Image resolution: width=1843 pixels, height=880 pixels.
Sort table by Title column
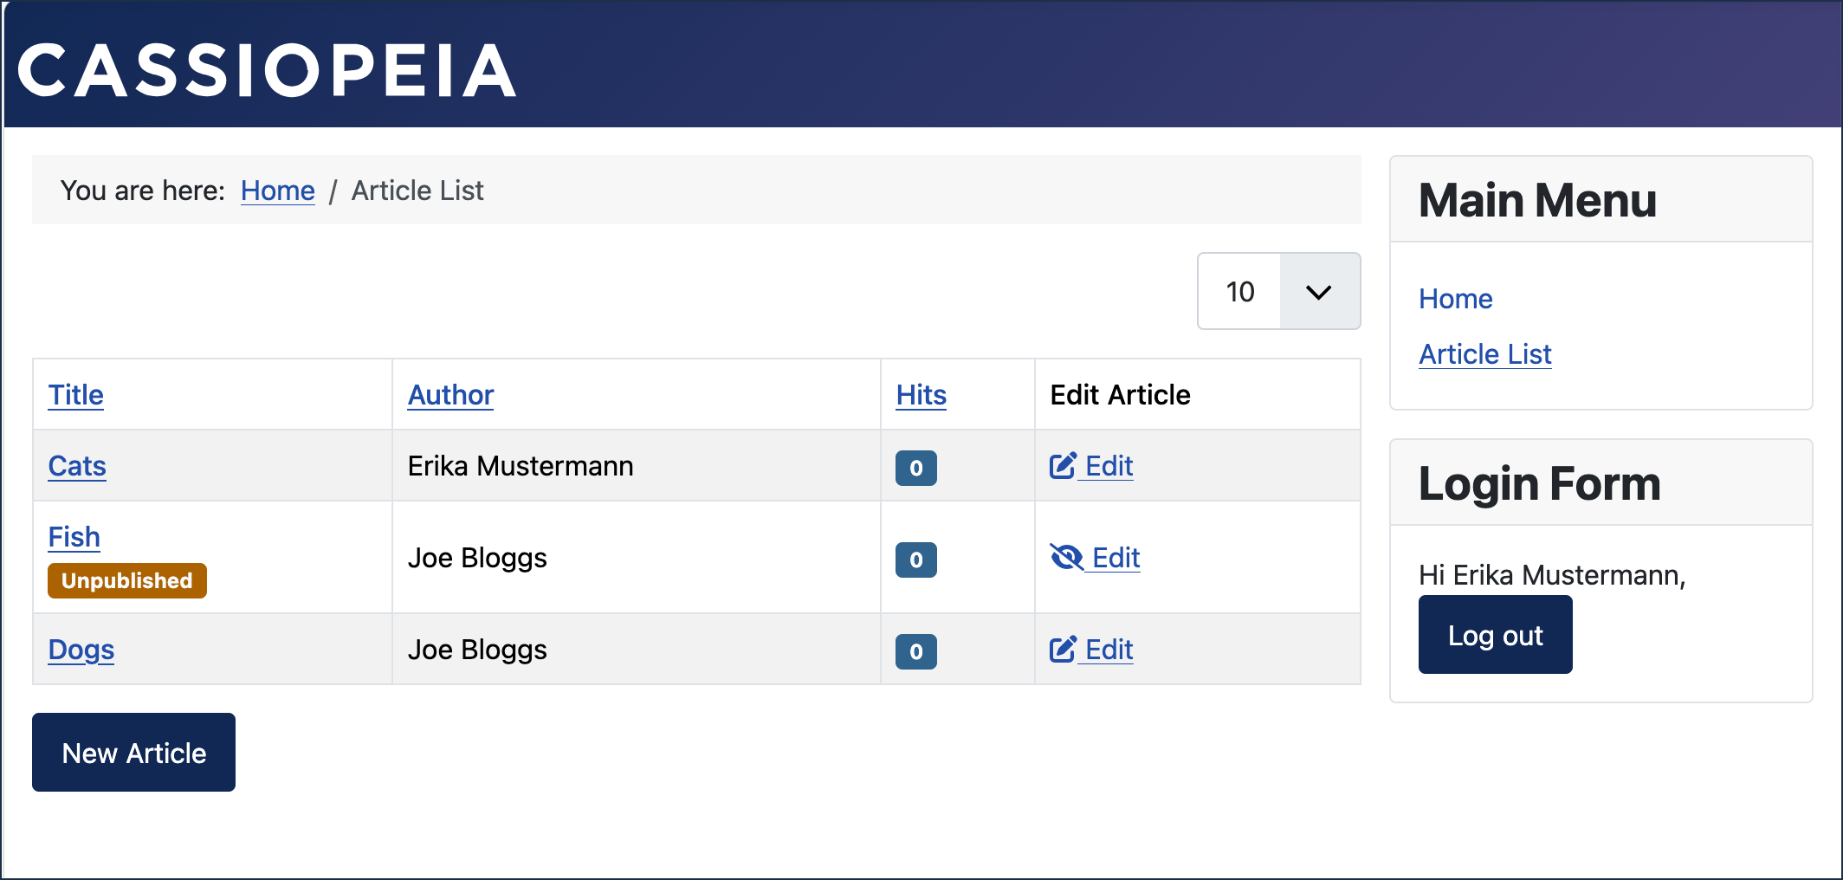pos(76,395)
